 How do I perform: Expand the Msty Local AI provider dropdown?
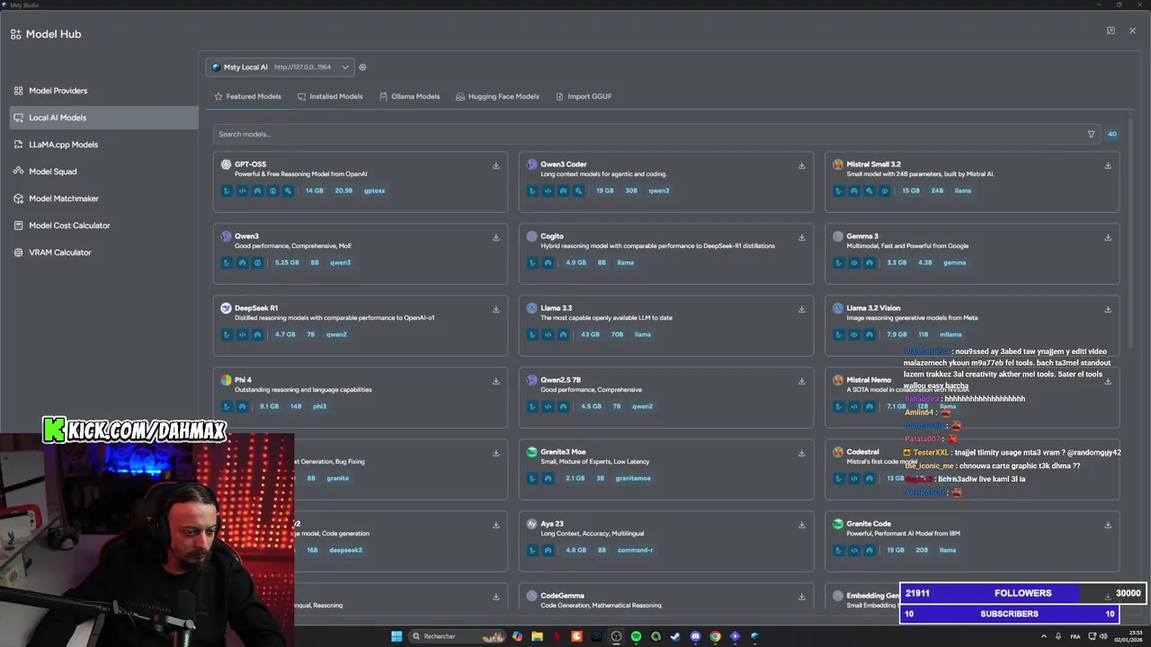pos(280,67)
